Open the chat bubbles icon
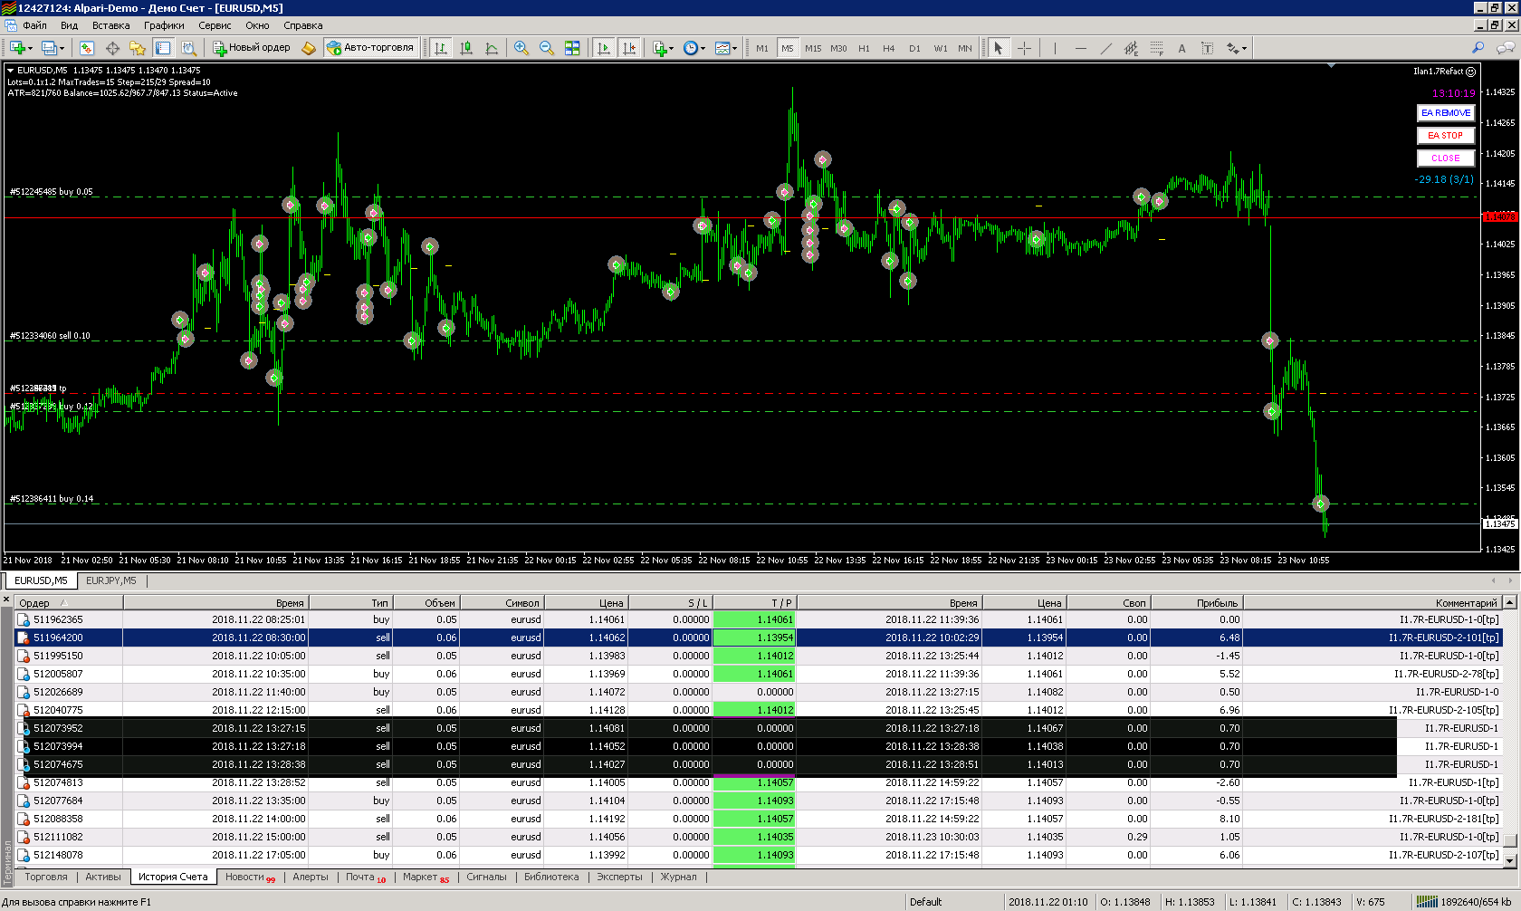The image size is (1521, 911). (1507, 48)
